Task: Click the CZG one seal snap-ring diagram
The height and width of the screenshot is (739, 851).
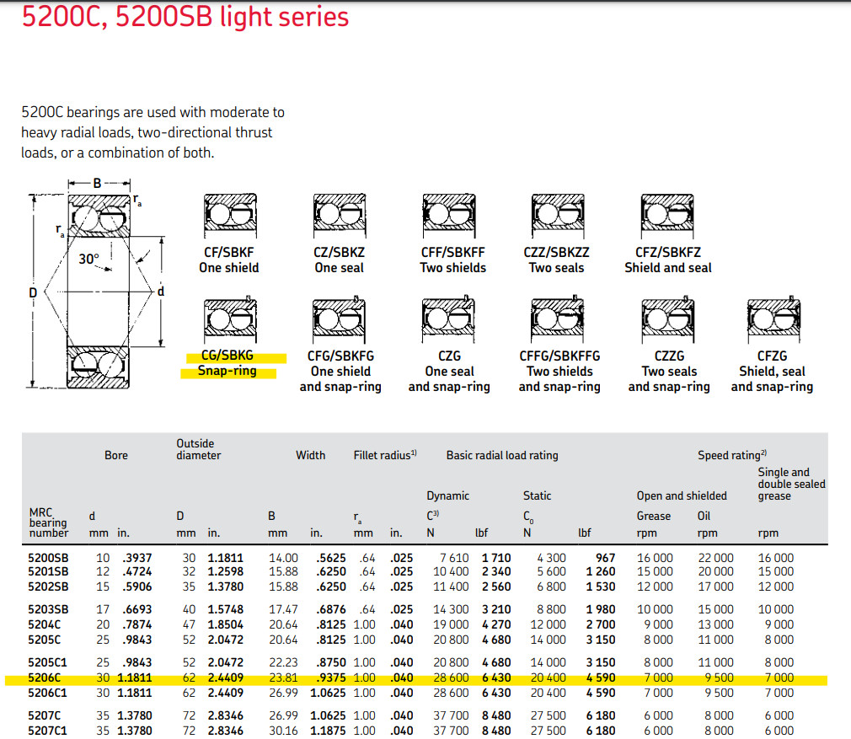Action: click(449, 319)
